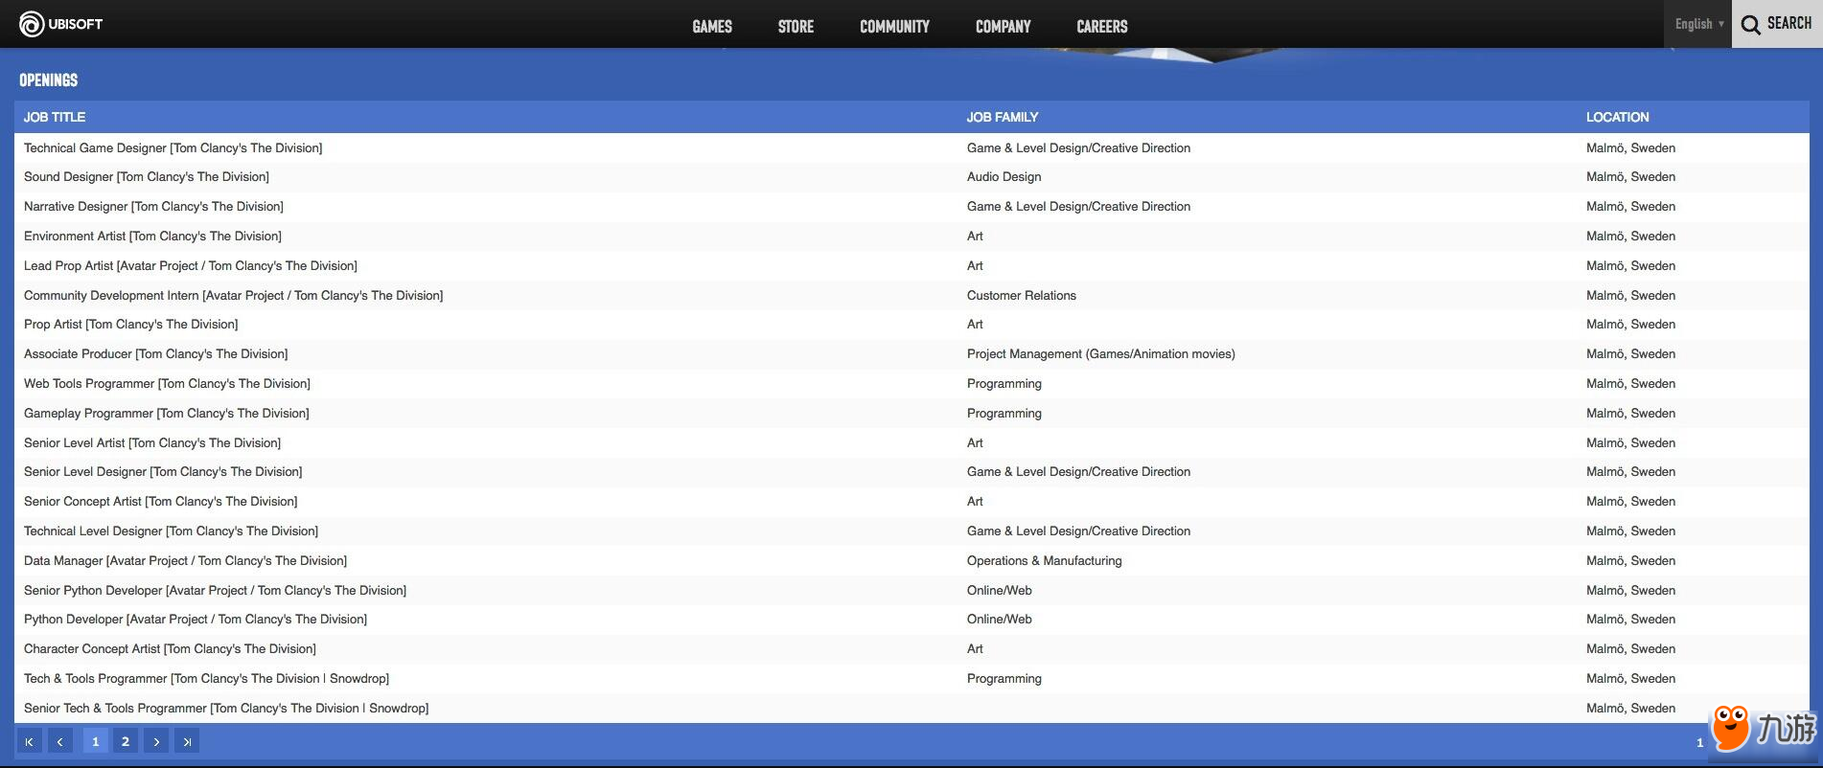Open the Games menu
The height and width of the screenshot is (768, 1823).
[712, 26]
